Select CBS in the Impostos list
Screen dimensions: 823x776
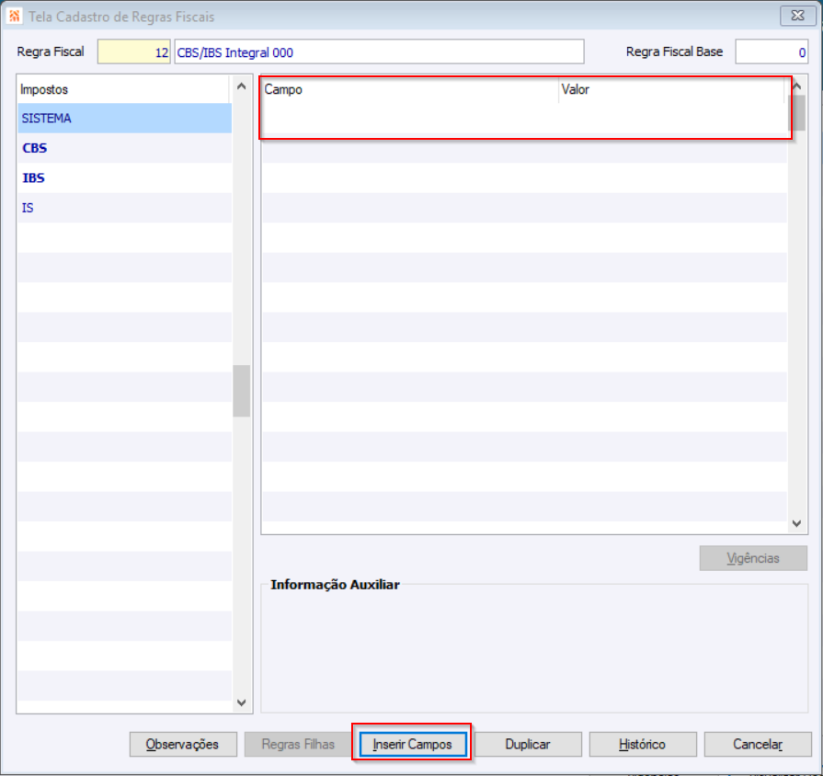(x=124, y=148)
